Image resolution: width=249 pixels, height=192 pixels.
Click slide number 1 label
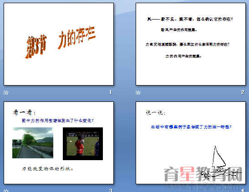[111, 92]
